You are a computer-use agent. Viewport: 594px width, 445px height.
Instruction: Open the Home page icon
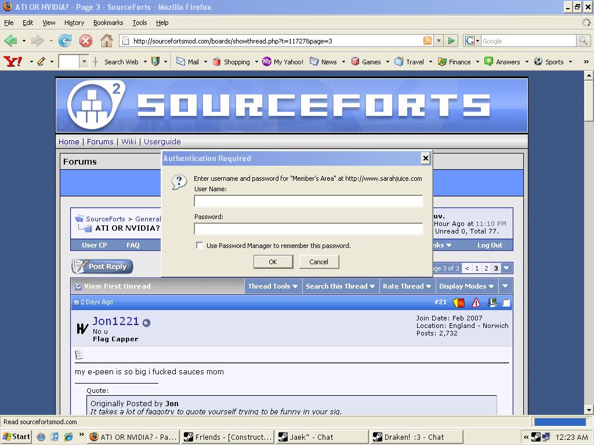pos(107,41)
